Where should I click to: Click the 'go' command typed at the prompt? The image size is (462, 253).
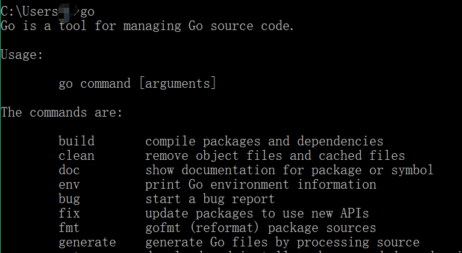click(x=87, y=12)
